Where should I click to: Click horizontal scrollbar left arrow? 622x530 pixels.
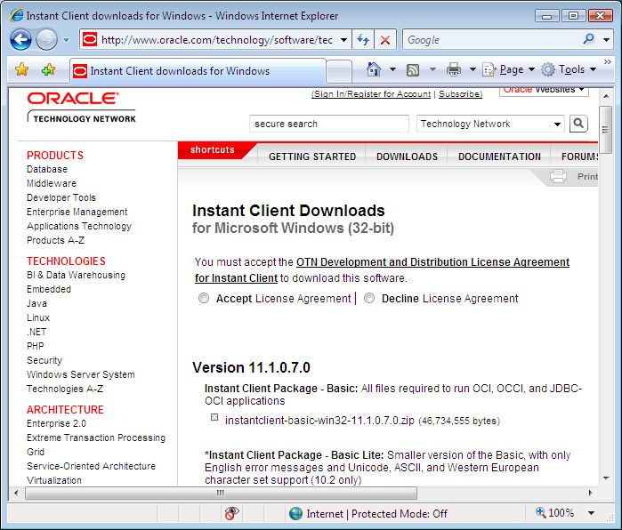point(16,493)
